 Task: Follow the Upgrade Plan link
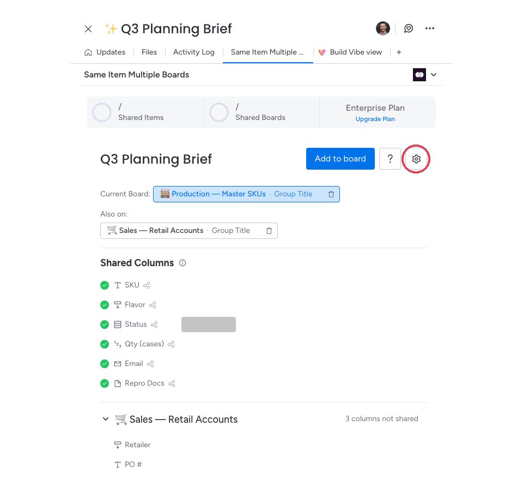[x=375, y=119]
